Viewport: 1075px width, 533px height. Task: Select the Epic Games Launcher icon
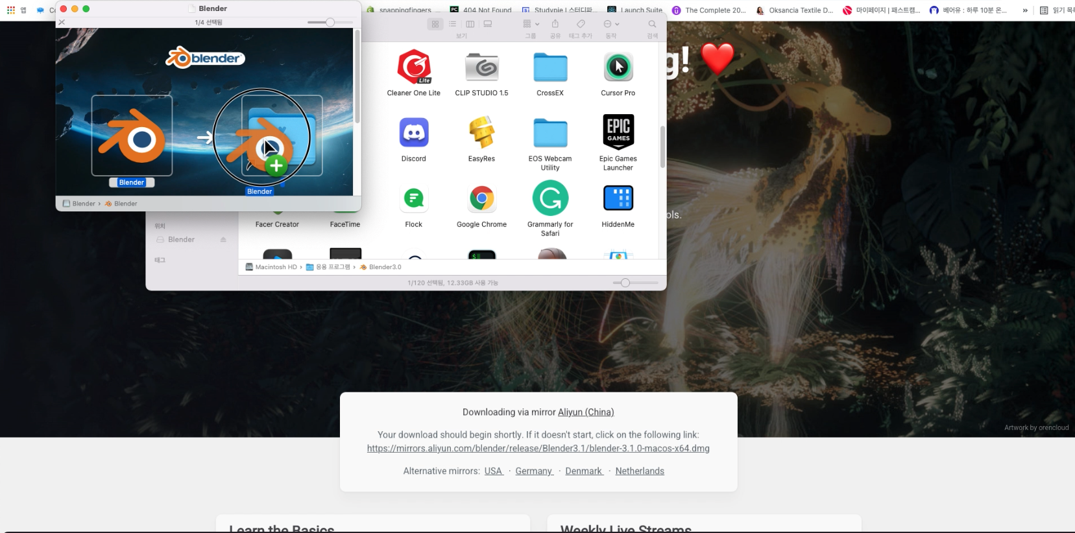(618, 132)
